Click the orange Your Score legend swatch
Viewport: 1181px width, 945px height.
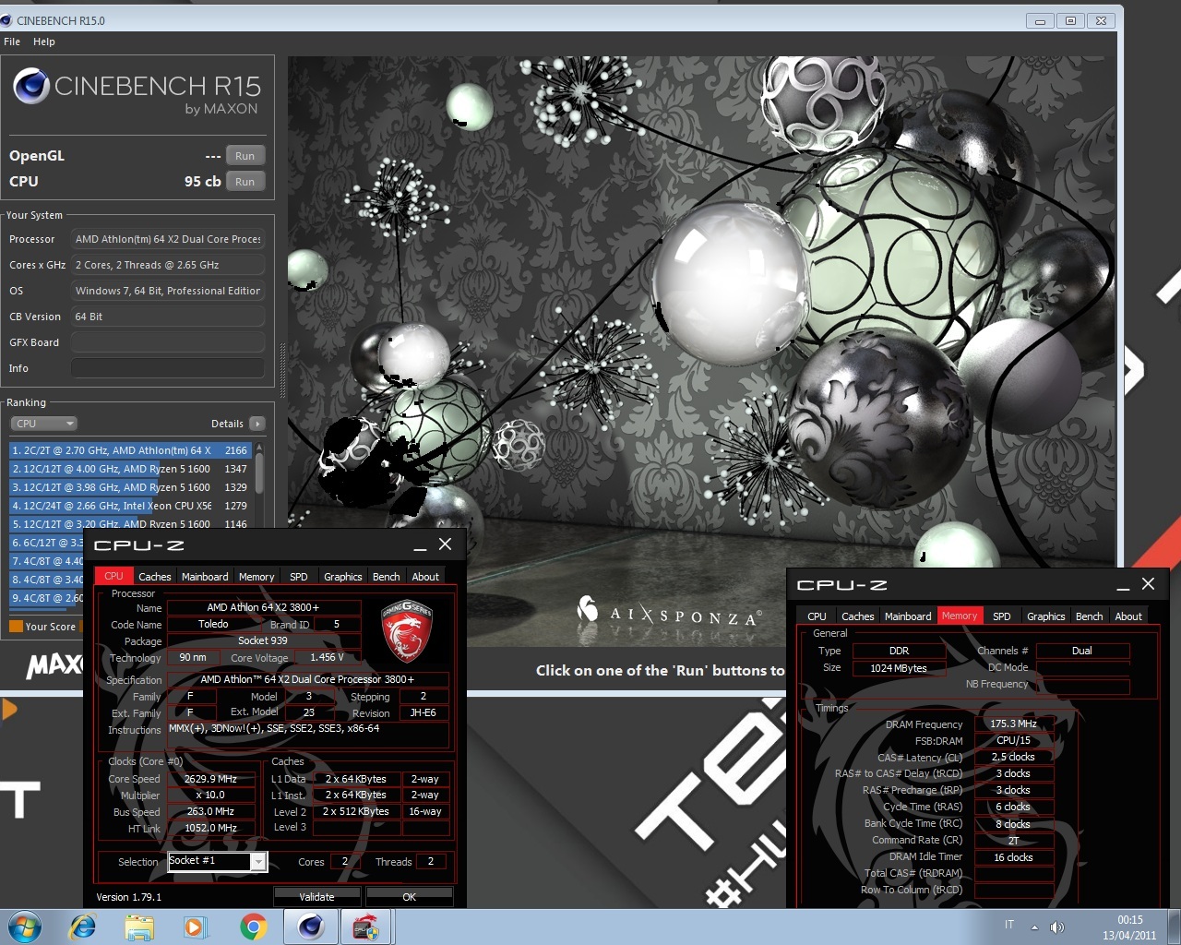pyautogui.click(x=16, y=627)
